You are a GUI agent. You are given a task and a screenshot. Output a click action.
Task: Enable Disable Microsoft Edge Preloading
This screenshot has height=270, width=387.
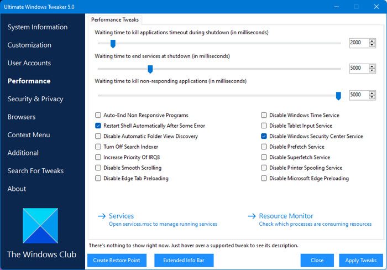click(x=264, y=178)
